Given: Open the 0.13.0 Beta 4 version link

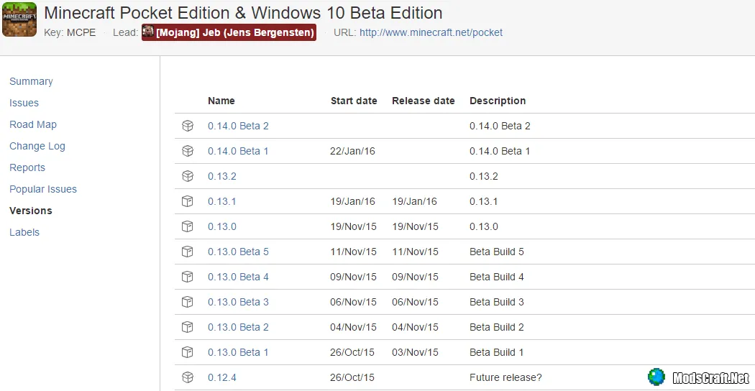Looking at the screenshot, I should (238, 277).
